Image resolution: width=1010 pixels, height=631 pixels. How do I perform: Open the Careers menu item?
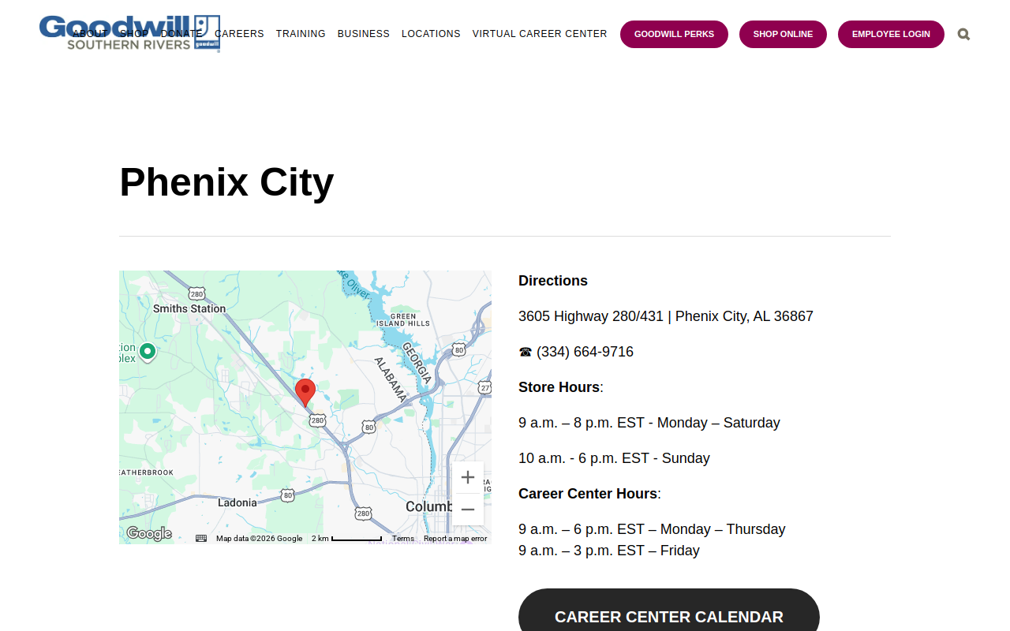(239, 34)
